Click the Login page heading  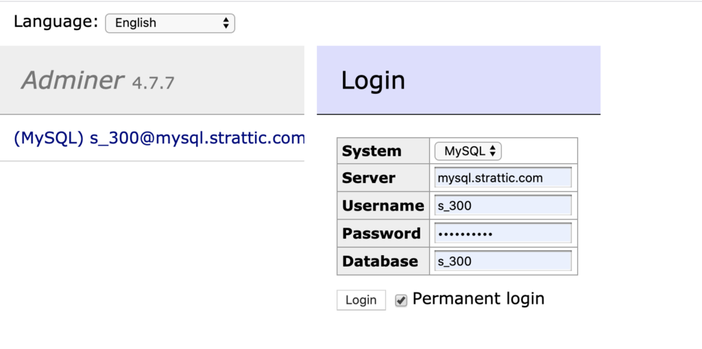(x=373, y=81)
